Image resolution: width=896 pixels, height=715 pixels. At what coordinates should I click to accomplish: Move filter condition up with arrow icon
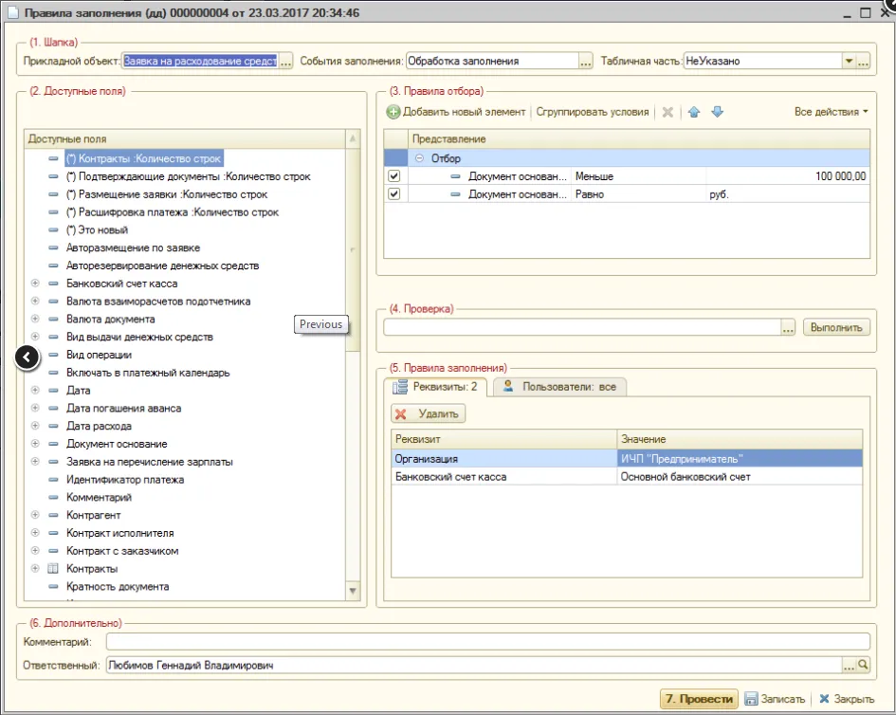pos(694,112)
